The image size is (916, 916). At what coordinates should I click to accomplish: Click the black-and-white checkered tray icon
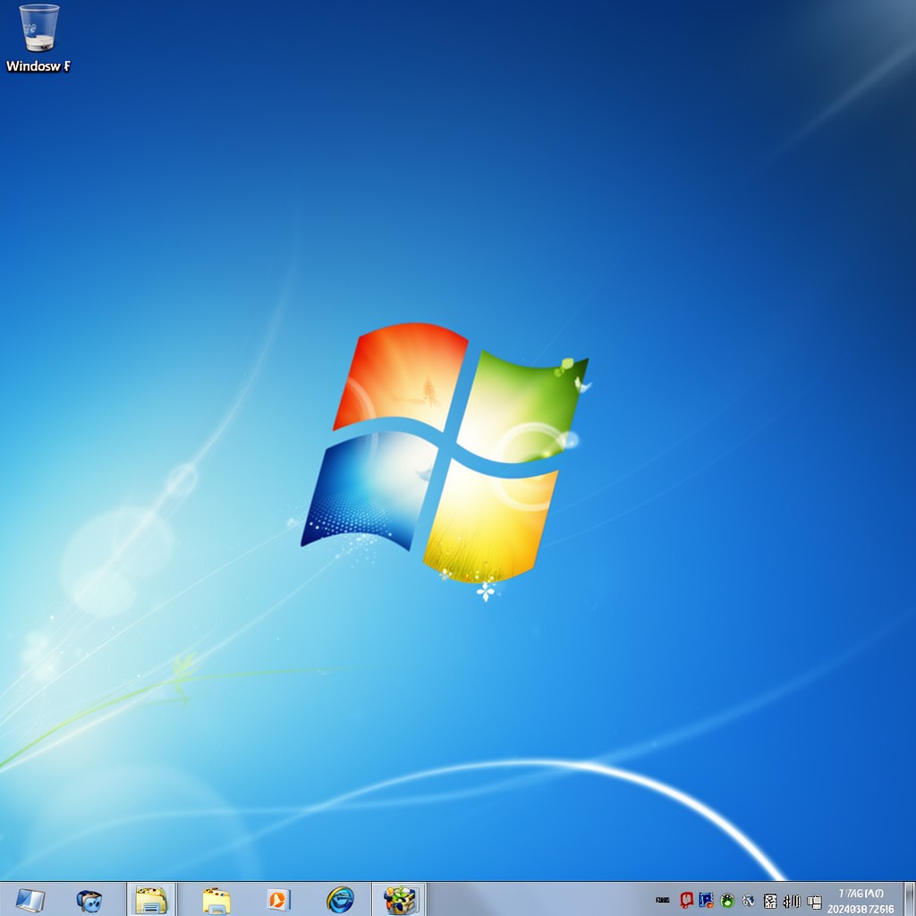click(x=770, y=901)
